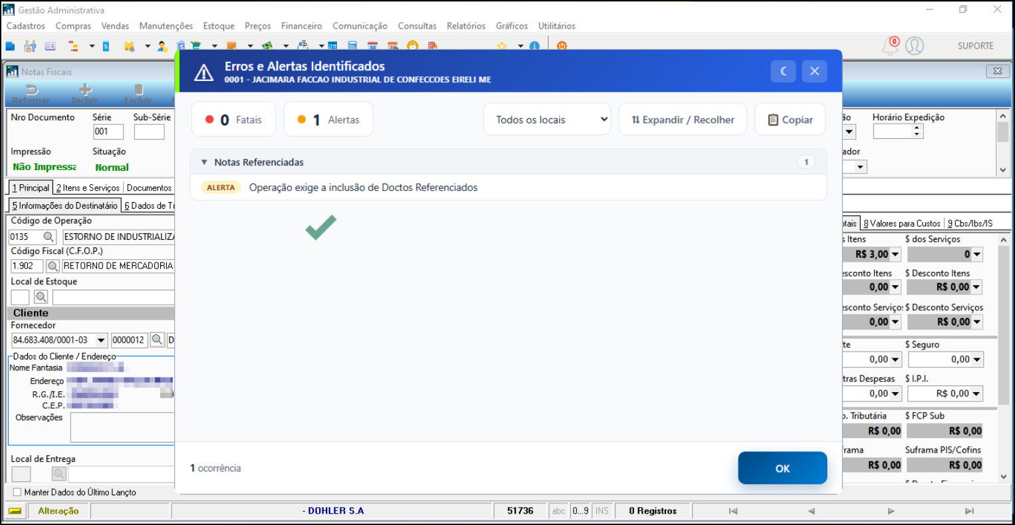The width and height of the screenshot is (1015, 525).
Task: Click the Copiar button
Action: point(790,120)
